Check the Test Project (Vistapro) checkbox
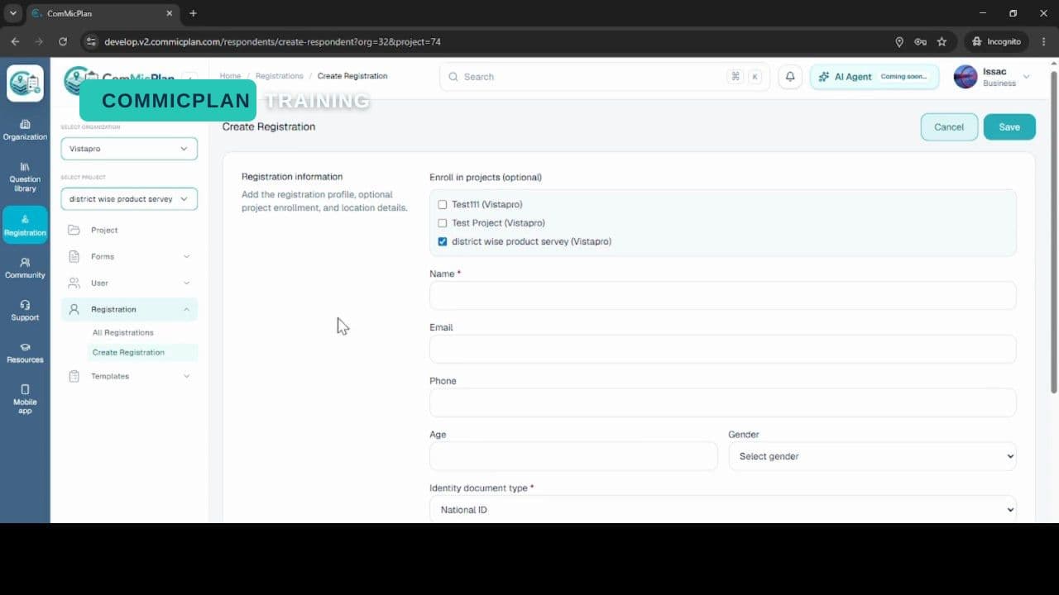The image size is (1059, 595). point(443,223)
